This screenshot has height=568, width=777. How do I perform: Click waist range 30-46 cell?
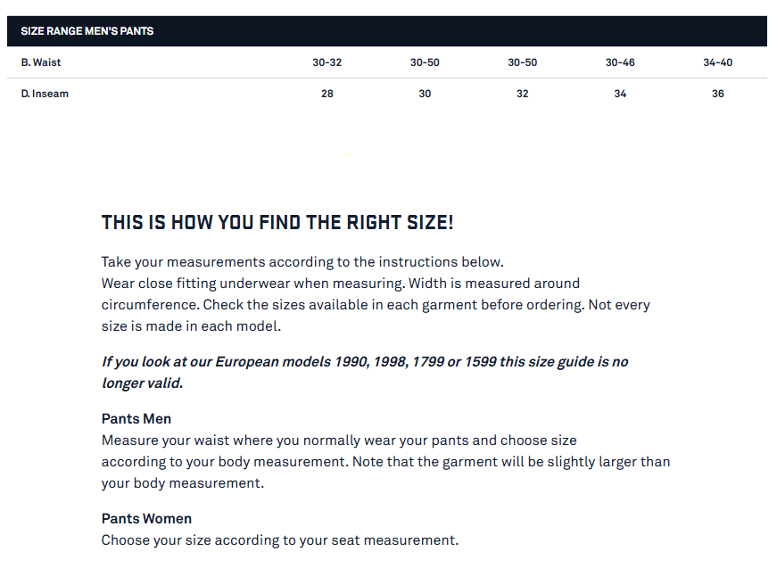(x=620, y=63)
